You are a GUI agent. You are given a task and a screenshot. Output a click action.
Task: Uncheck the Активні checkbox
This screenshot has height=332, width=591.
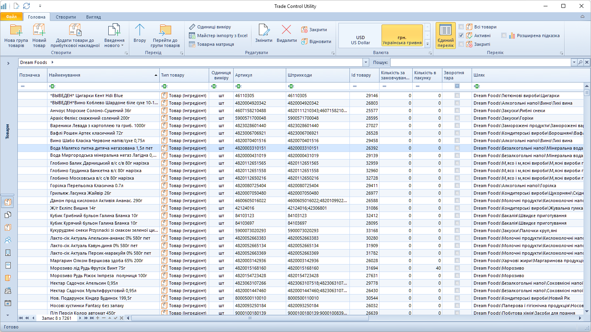[461, 36]
